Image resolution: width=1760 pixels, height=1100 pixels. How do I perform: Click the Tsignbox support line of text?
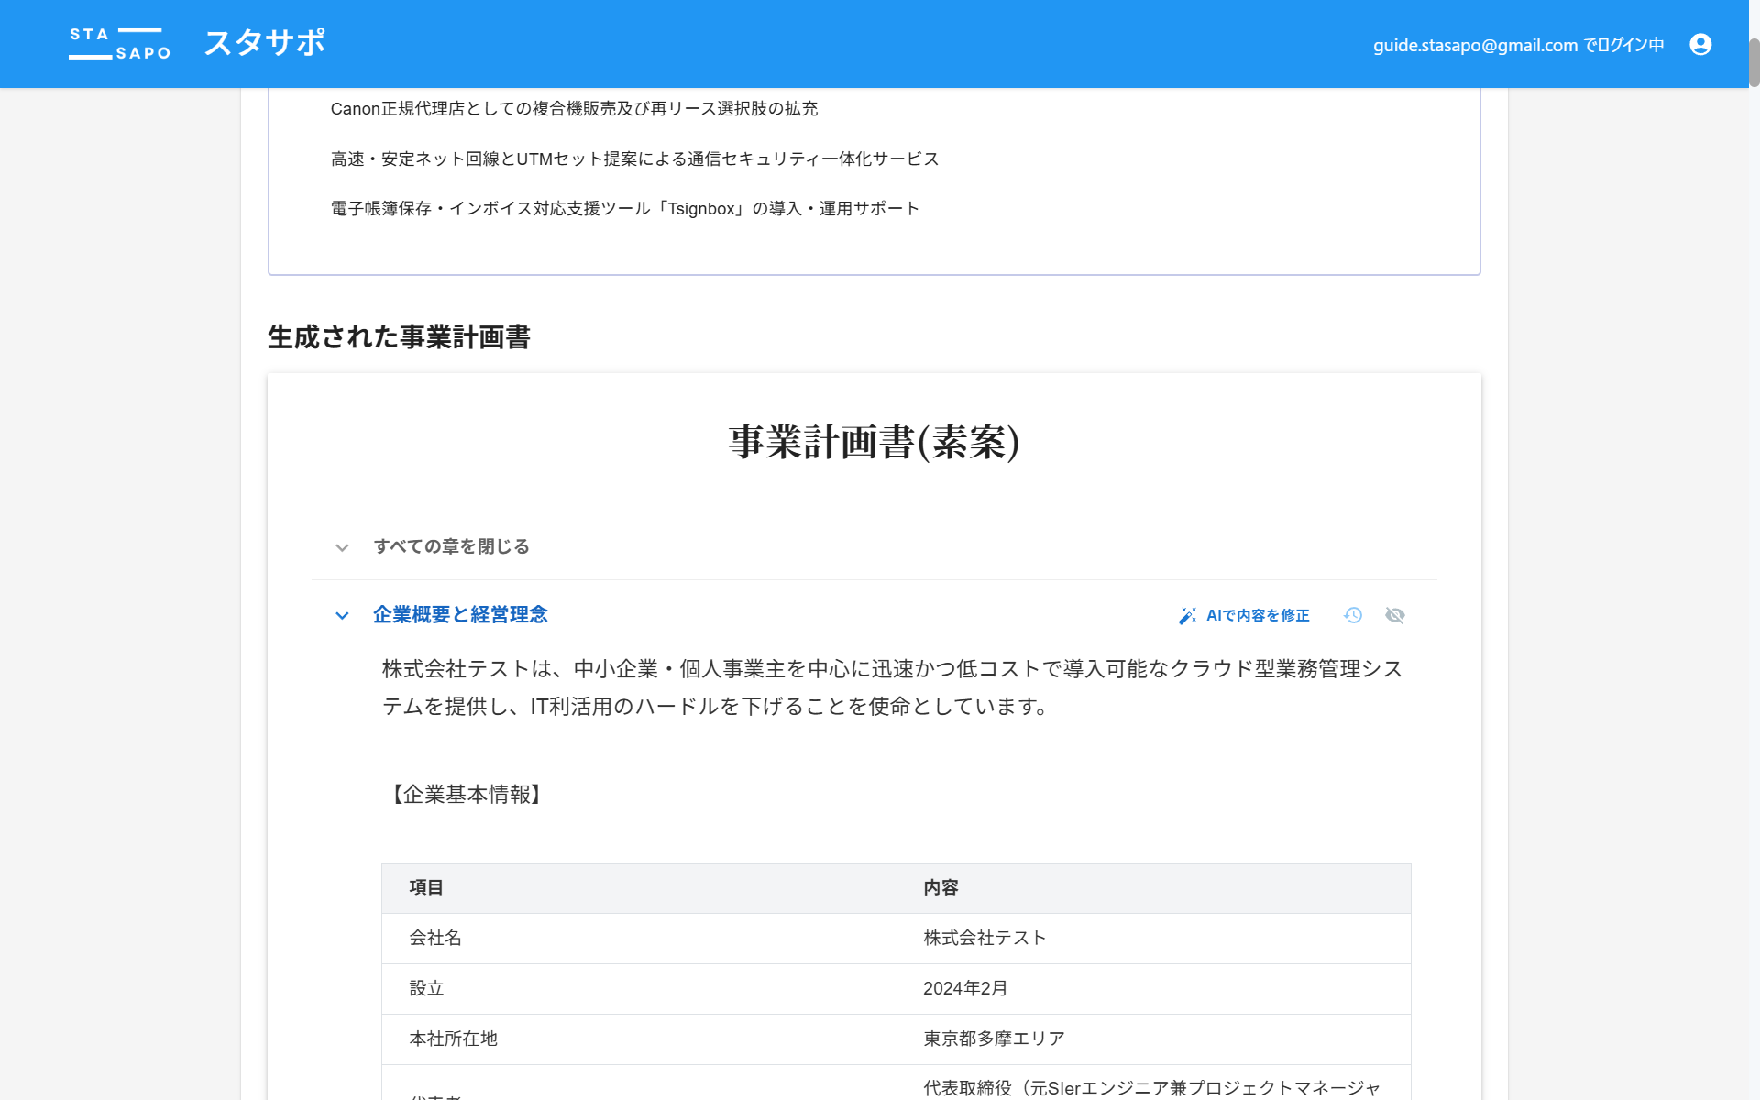click(624, 209)
